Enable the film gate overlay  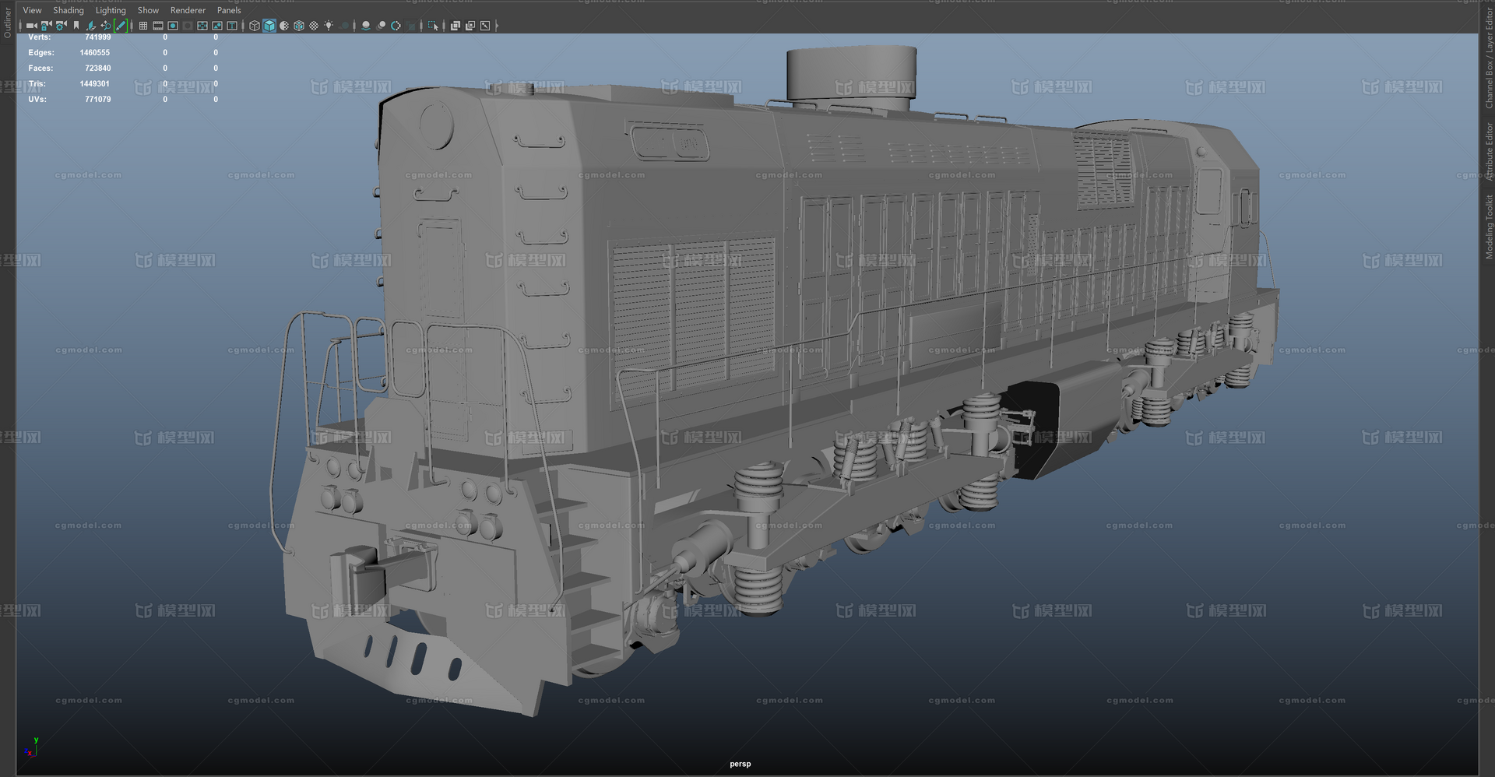coord(158,26)
